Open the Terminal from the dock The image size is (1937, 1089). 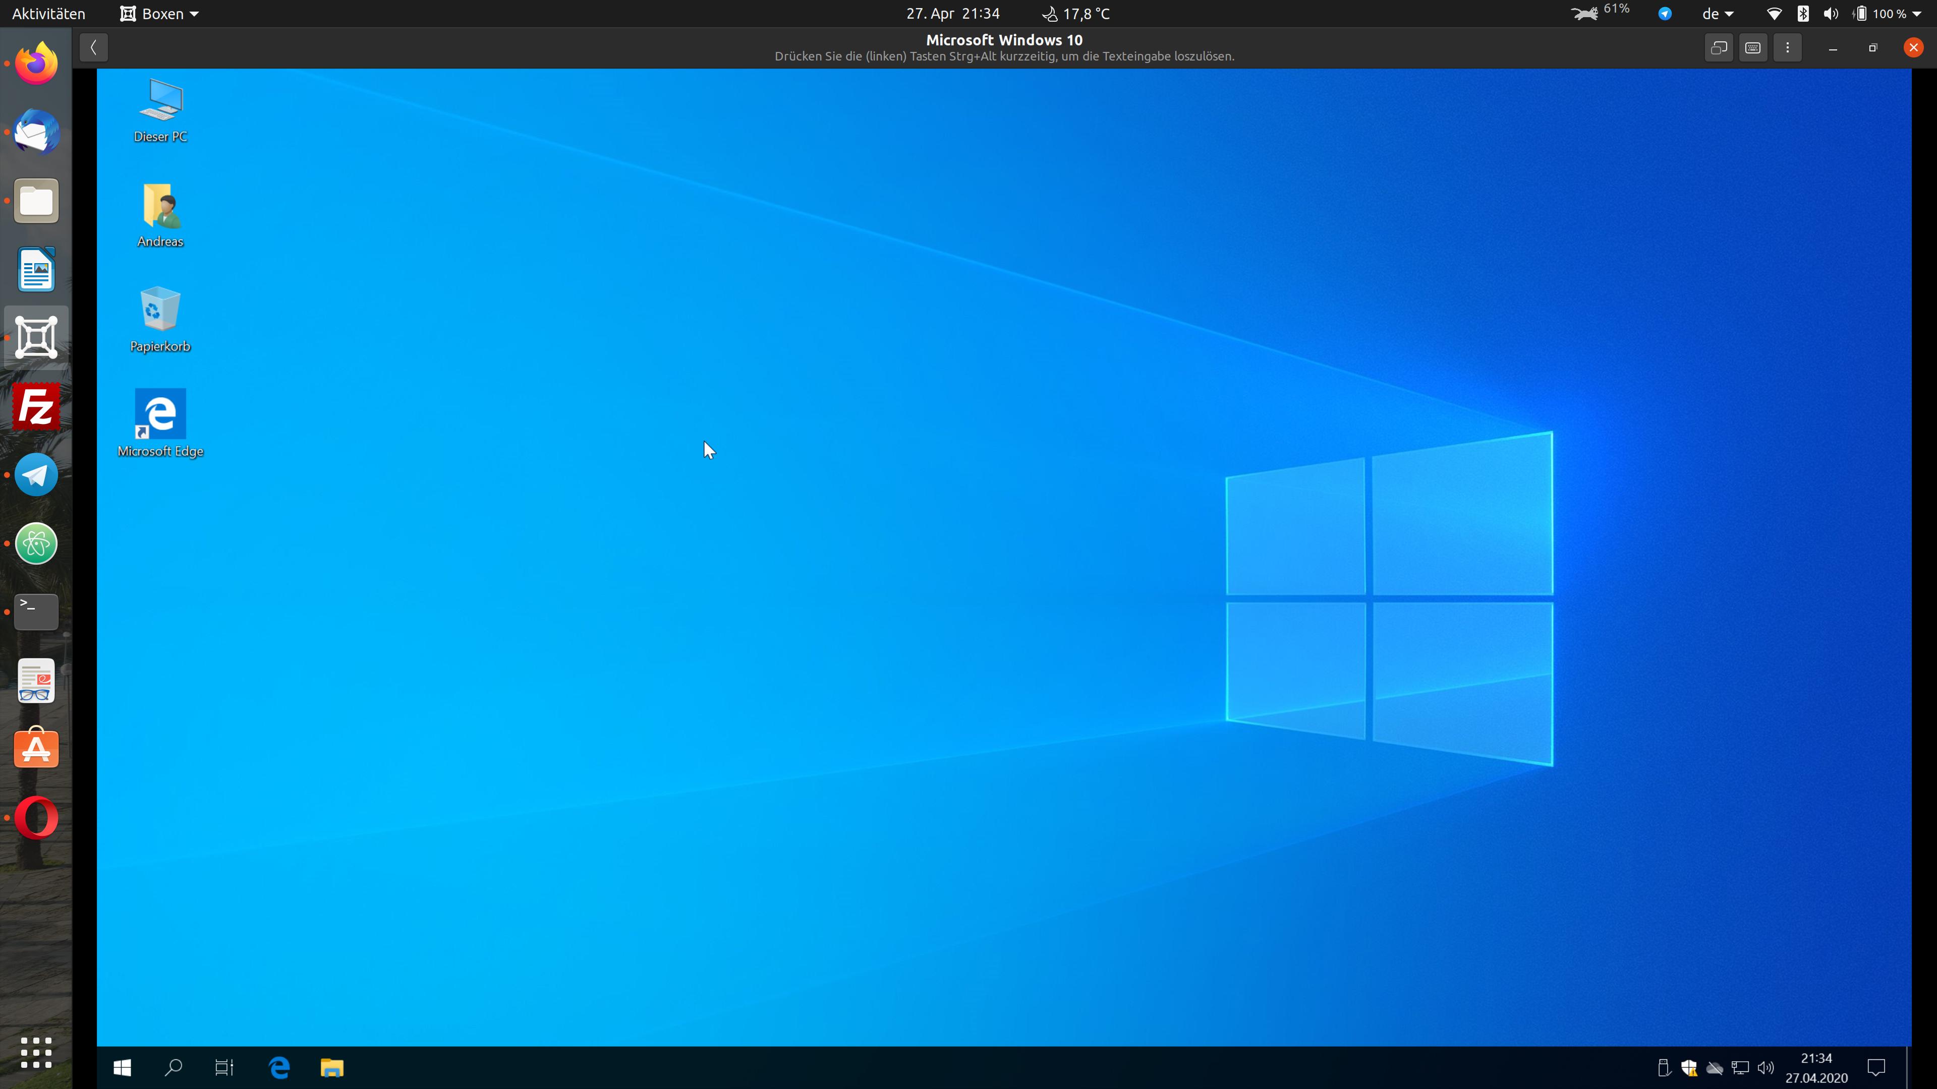click(36, 612)
